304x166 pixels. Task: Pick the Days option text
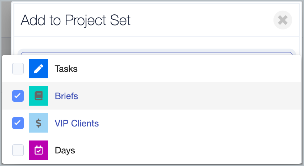65,150
